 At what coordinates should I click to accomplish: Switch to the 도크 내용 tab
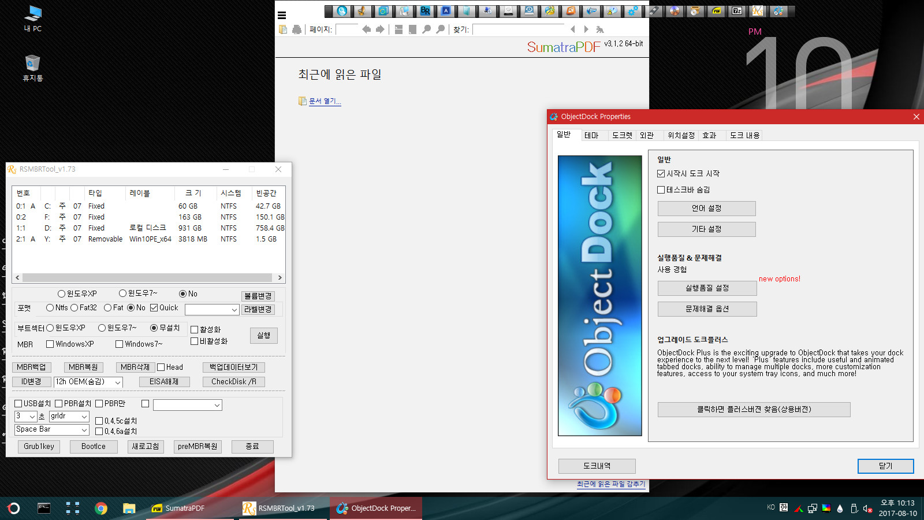[x=745, y=136]
